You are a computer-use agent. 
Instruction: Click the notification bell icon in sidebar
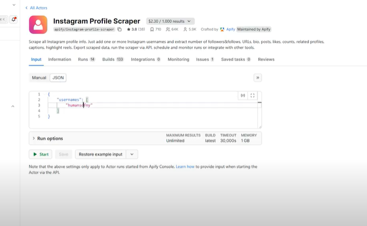coord(14,19)
